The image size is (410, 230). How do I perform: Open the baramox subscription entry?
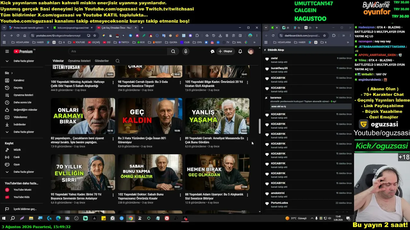pos(308,102)
